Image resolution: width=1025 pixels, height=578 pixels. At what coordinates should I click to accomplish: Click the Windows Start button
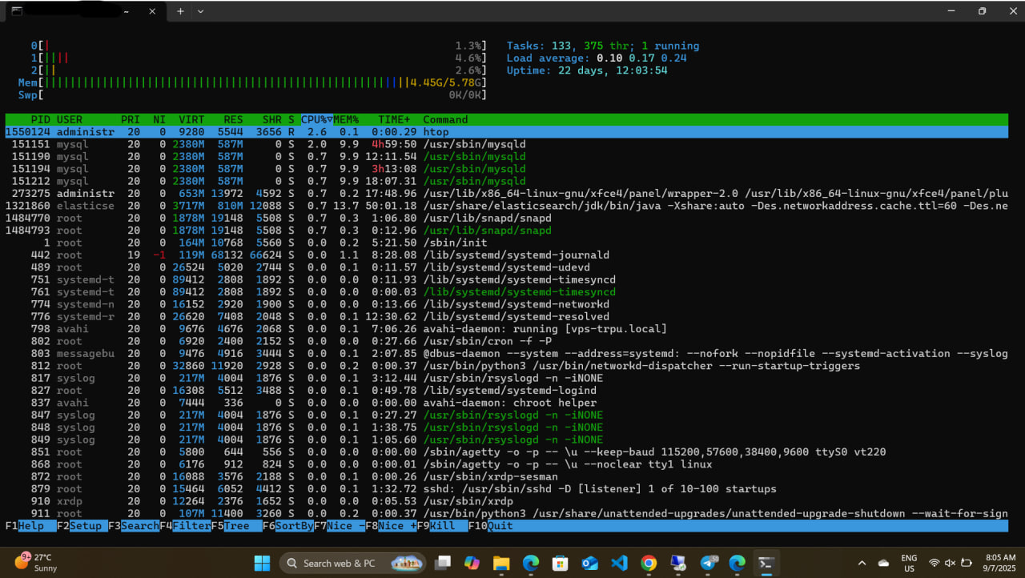(262, 563)
